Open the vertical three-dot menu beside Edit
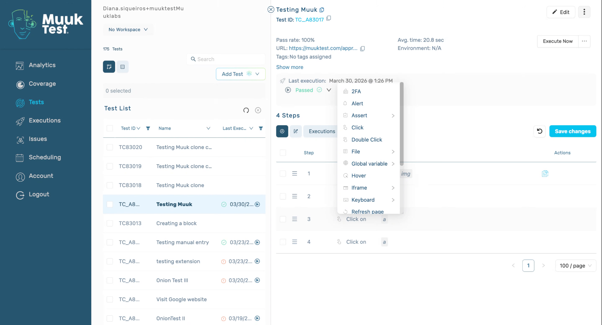 [x=584, y=12]
